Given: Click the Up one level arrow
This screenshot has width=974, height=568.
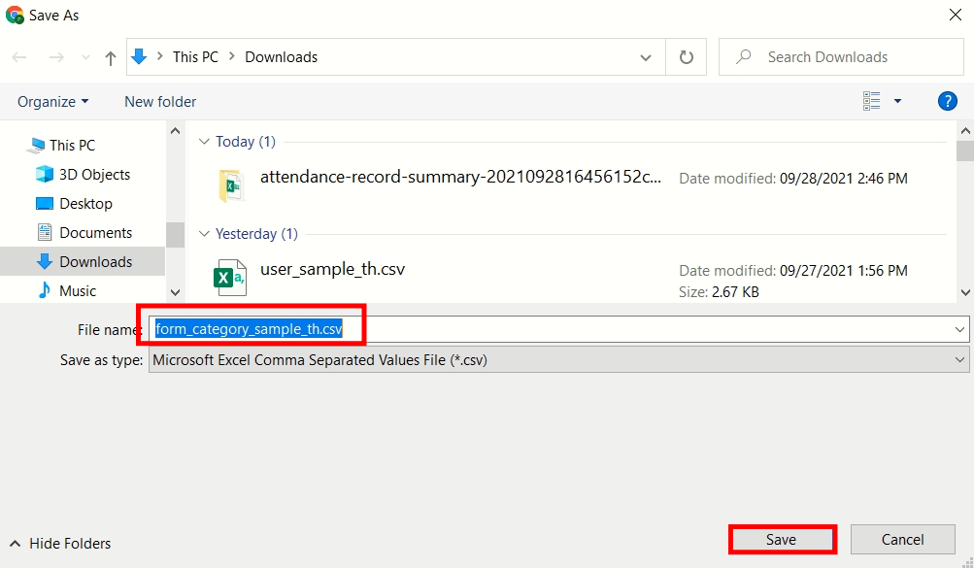Looking at the screenshot, I should coord(110,58).
